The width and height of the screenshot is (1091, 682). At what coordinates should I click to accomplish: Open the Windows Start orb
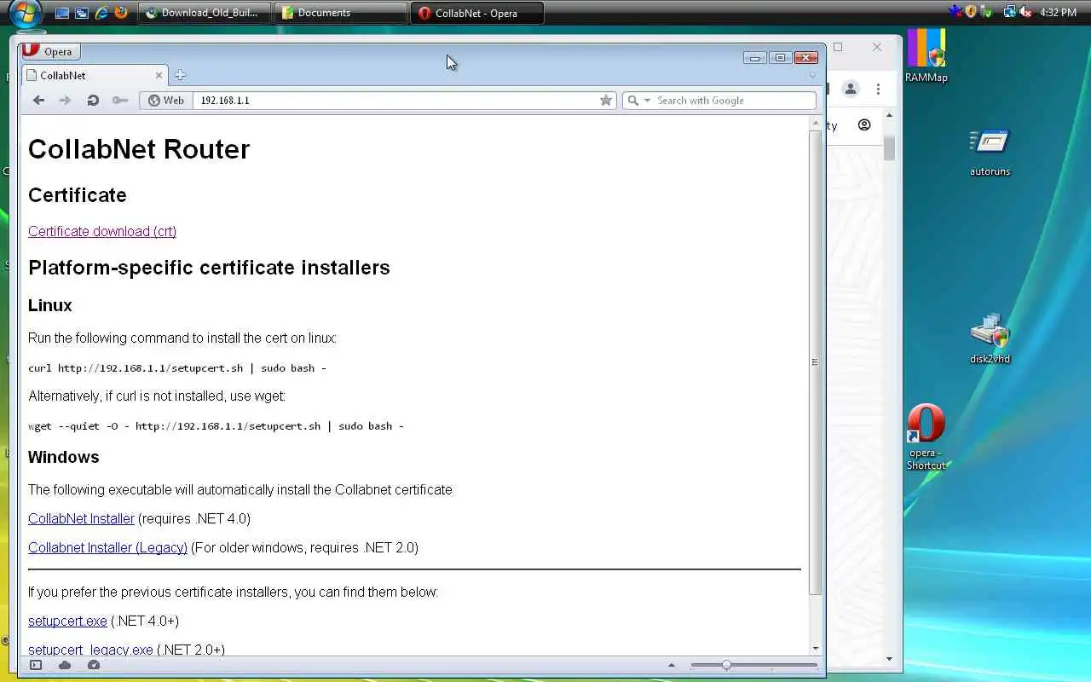[26, 13]
